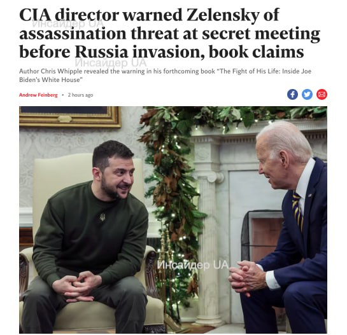
Task: Click the gold picture frame in the photo
Action: (70, 117)
